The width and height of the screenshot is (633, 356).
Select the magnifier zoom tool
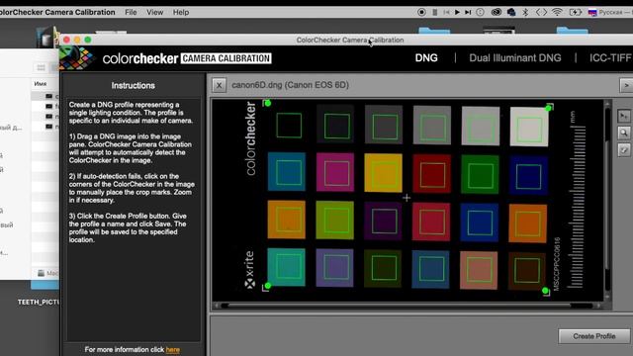[624, 133]
